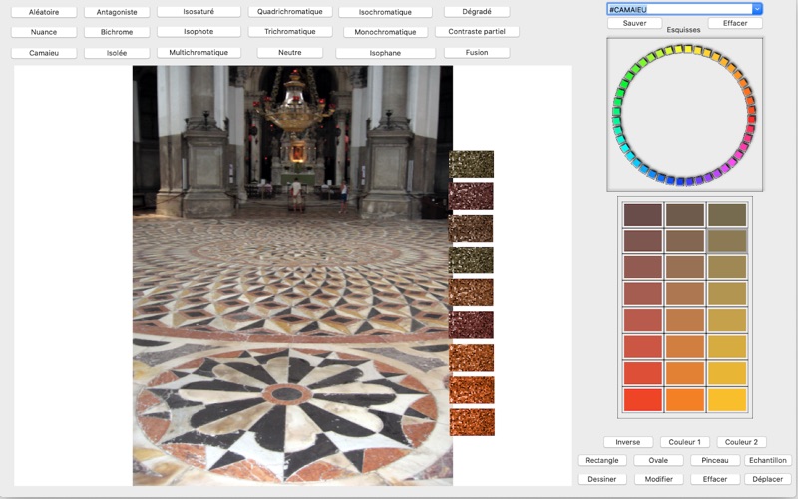The height and width of the screenshot is (499, 798).
Task: Select the bright red-orange swatch in the bottom palette row
Action: pos(642,400)
